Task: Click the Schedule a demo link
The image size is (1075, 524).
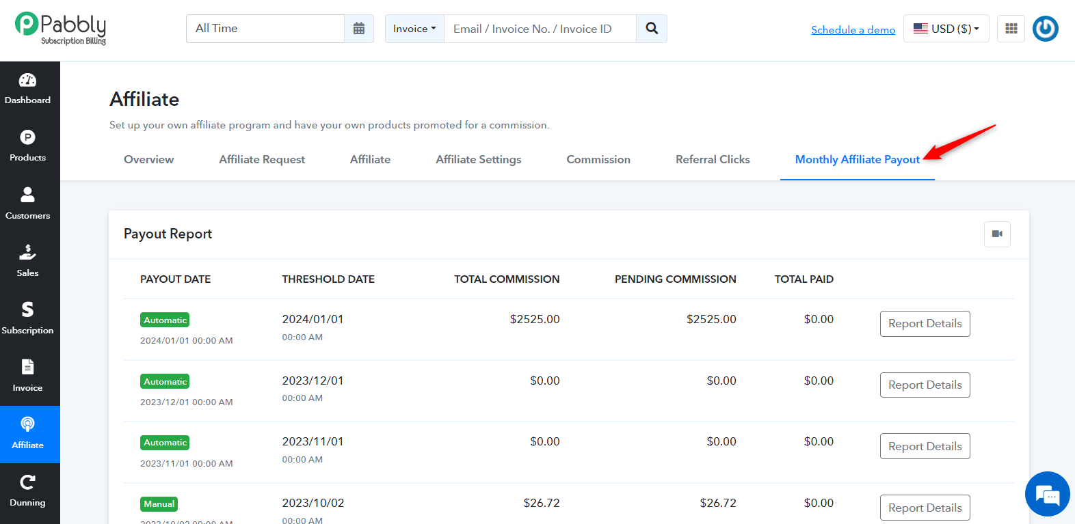Action: coord(853,29)
